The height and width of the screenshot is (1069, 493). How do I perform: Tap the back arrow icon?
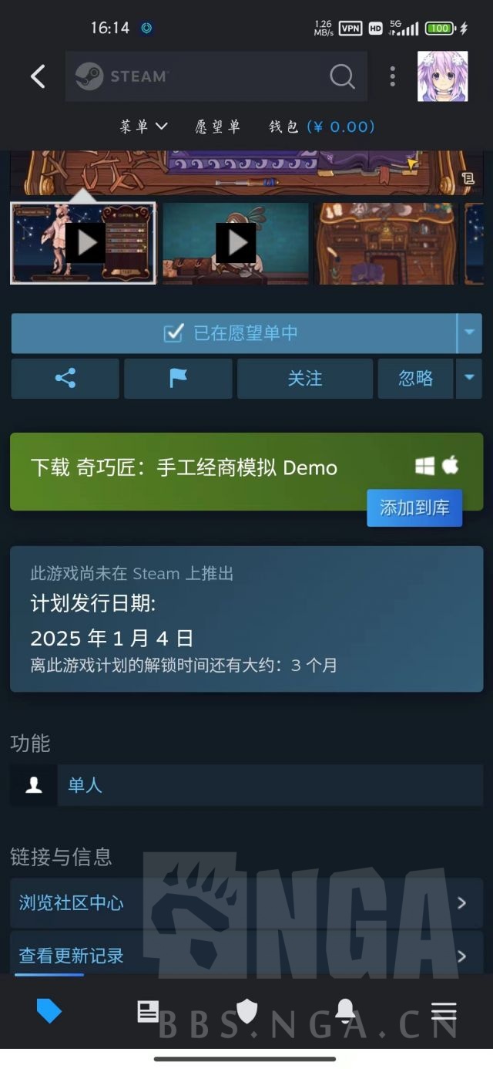tap(38, 76)
